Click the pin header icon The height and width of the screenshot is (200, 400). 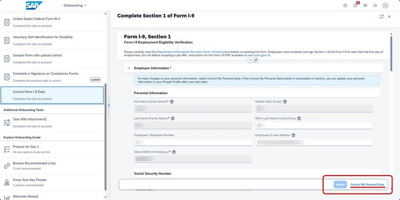point(256,60)
